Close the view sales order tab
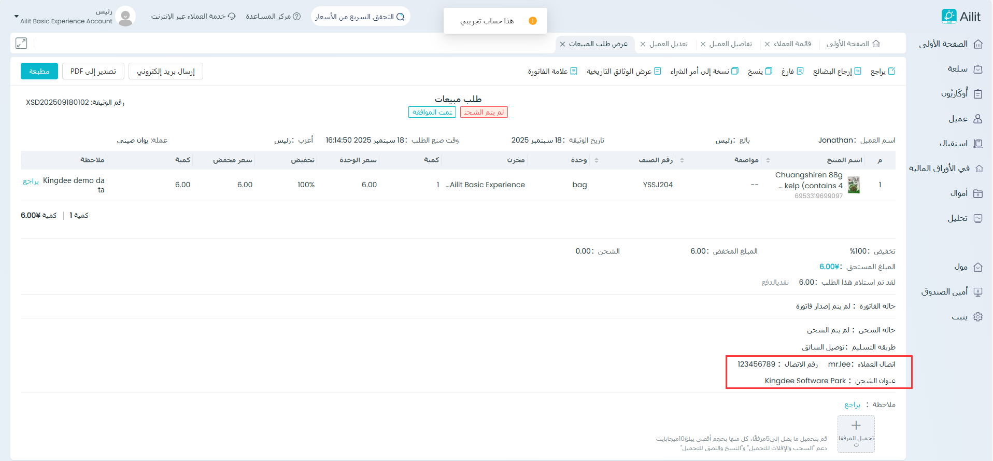Screen dimensions: 993x461 [562, 44]
